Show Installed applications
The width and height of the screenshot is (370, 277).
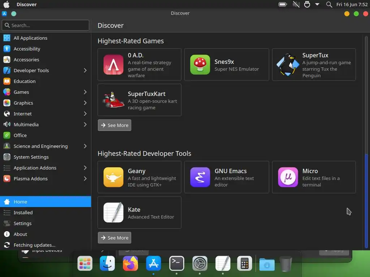(46, 212)
